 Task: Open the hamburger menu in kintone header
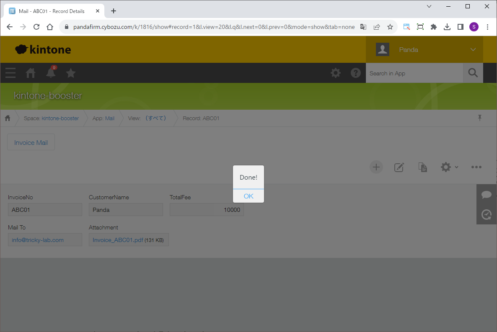(x=10, y=73)
